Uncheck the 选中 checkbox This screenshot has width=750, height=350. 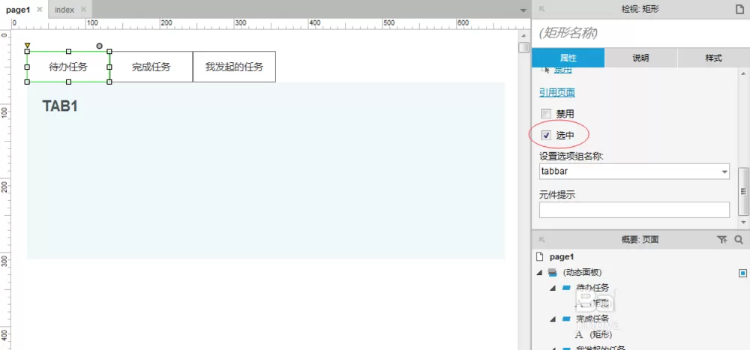click(x=546, y=136)
